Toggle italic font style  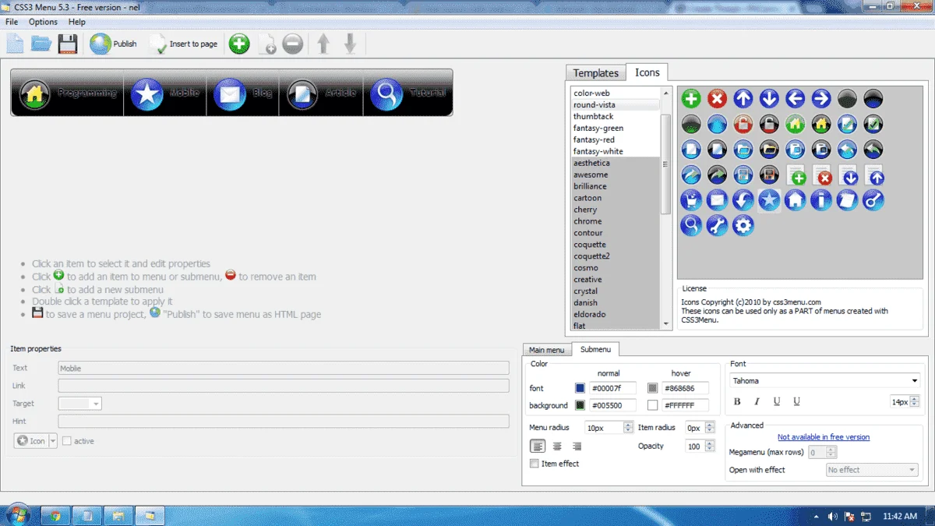coord(757,401)
